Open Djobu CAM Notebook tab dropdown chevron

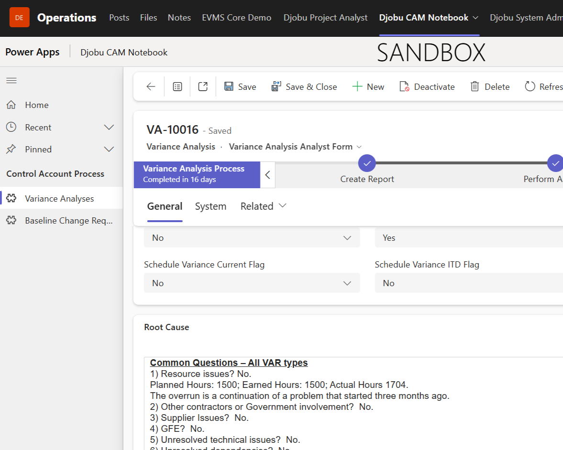click(x=475, y=18)
